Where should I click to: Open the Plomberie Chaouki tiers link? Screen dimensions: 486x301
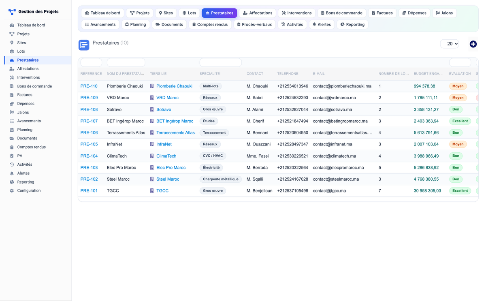(174, 86)
